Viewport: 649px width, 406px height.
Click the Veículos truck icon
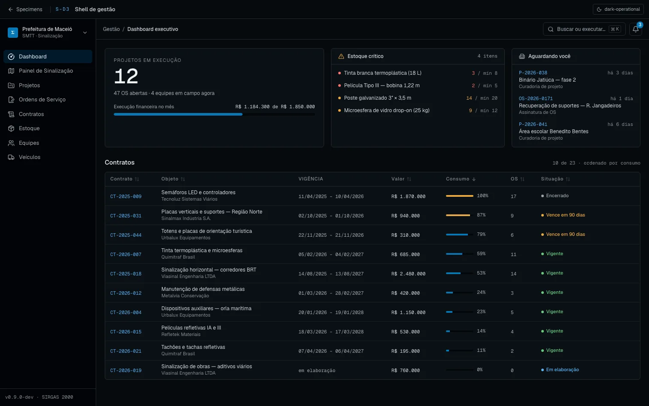(11, 157)
